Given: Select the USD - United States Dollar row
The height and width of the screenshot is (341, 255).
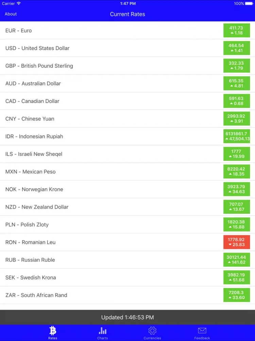Looking at the screenshot, I should coord(102,48).
